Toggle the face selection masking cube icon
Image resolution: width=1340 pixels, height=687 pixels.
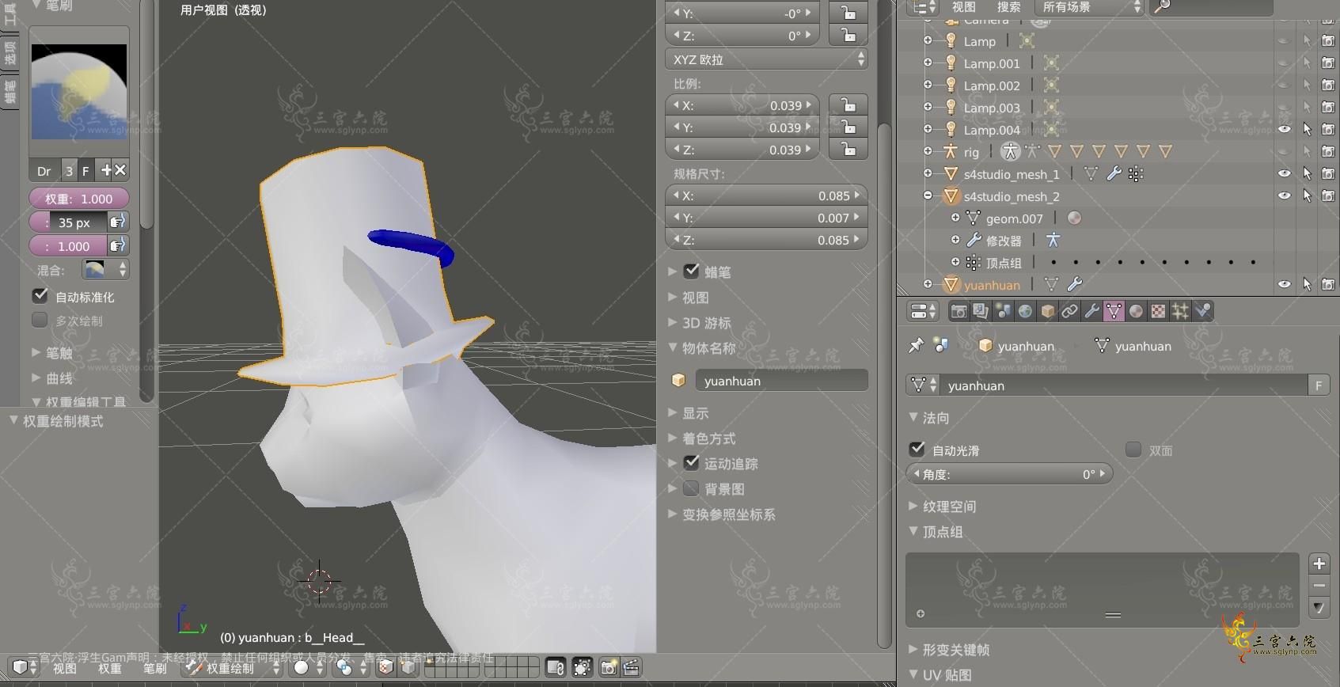[385, 668]
